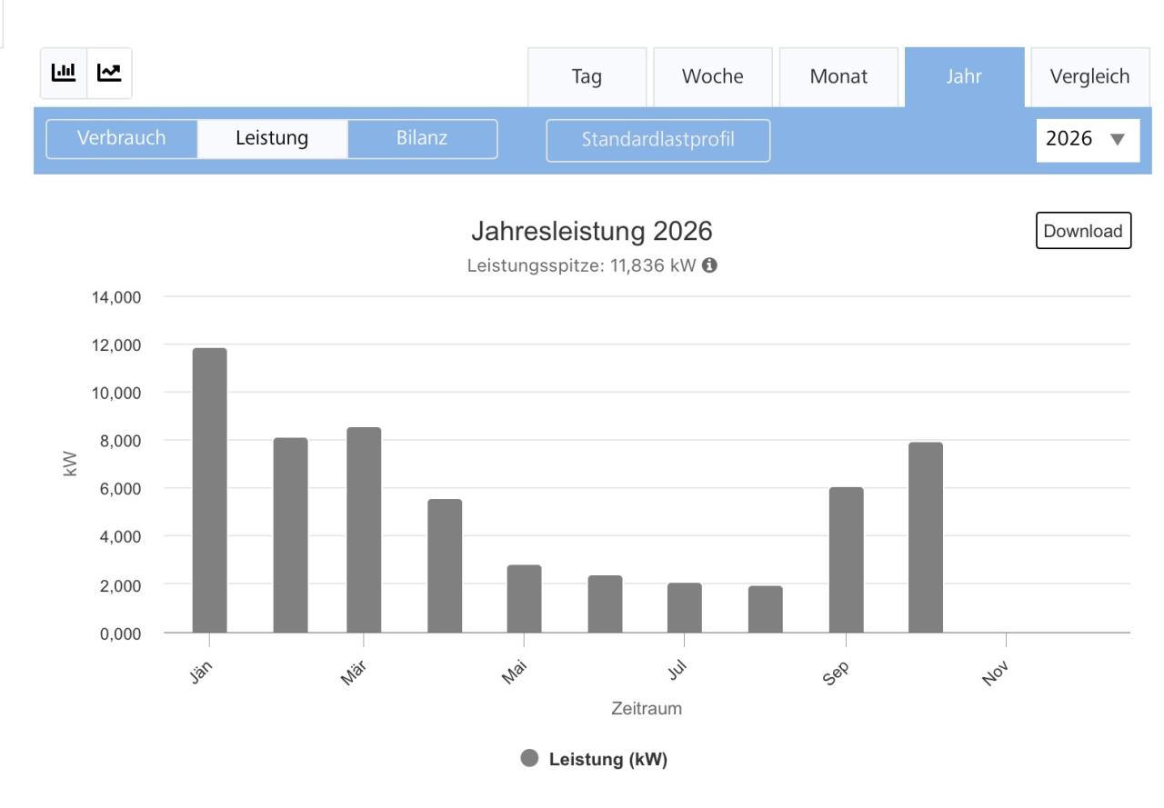
Task: Switch to bar chart view icon
Action: (x=64, y=73)
